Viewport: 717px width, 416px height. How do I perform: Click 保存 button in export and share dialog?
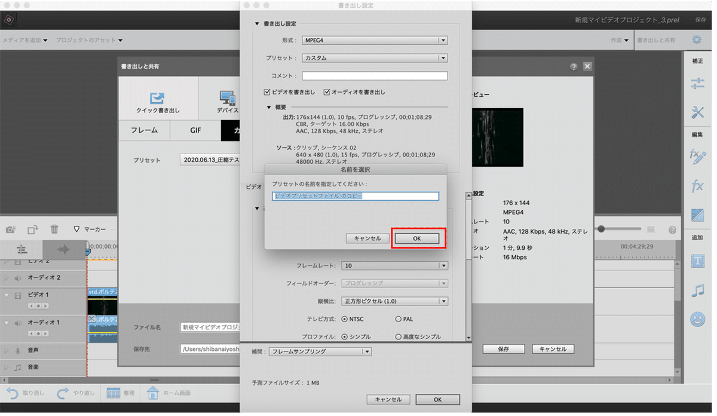(504, 349)
